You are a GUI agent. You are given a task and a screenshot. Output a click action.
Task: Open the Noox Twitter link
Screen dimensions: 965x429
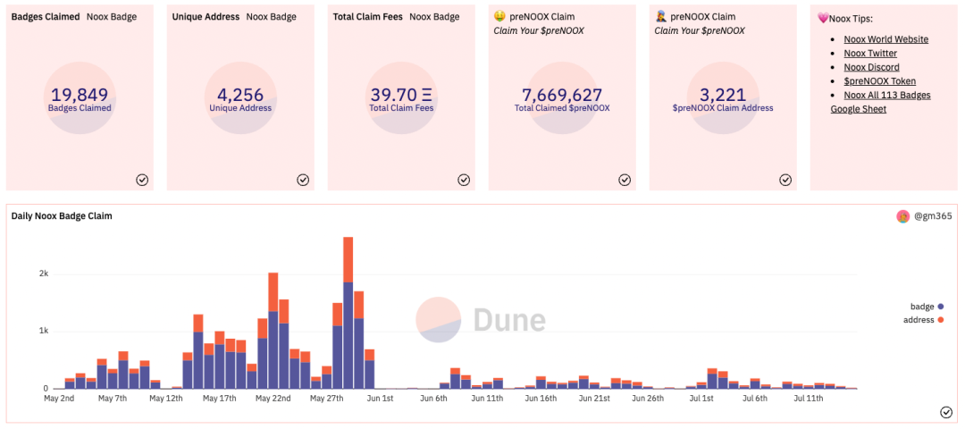pyautogui.click(x=870, y=54)
